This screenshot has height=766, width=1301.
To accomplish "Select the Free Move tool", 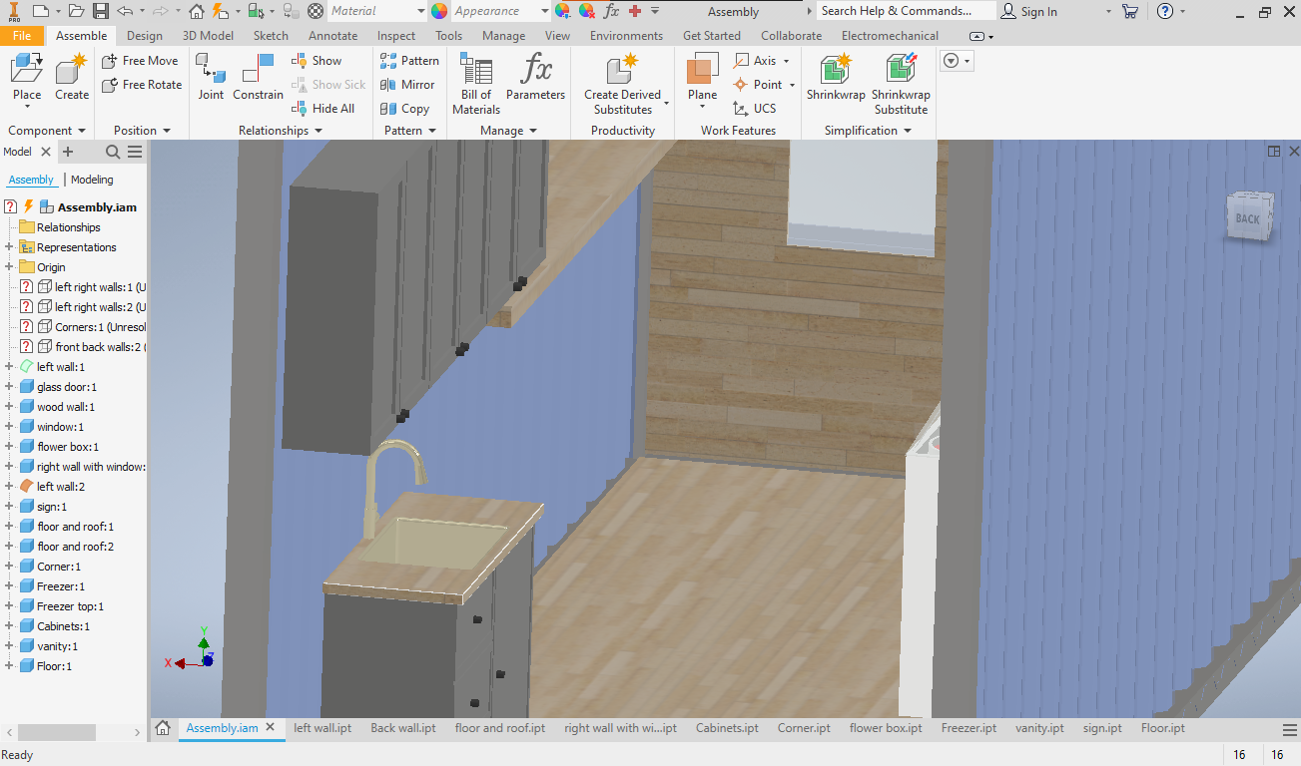I will (140, 61).
